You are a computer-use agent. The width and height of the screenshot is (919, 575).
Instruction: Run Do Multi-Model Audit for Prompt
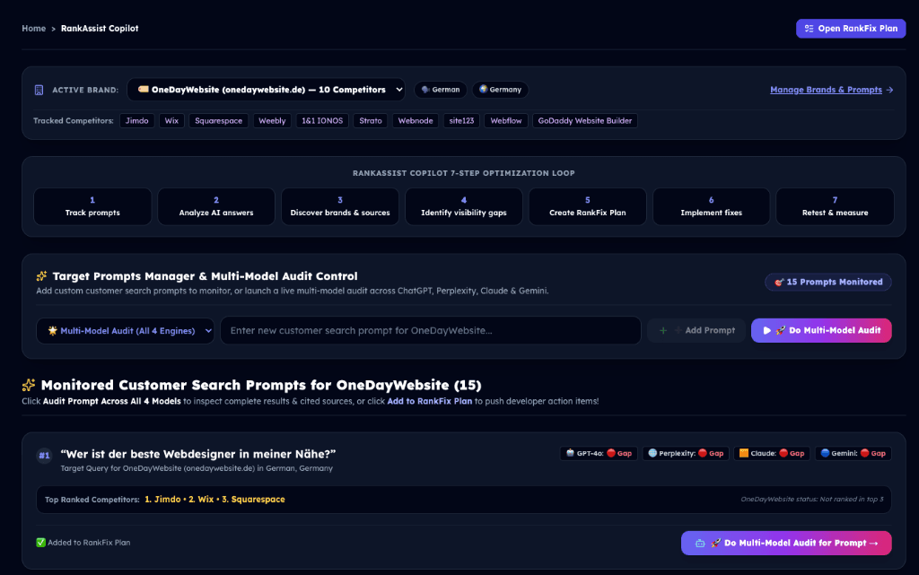[x=786, y=544]
